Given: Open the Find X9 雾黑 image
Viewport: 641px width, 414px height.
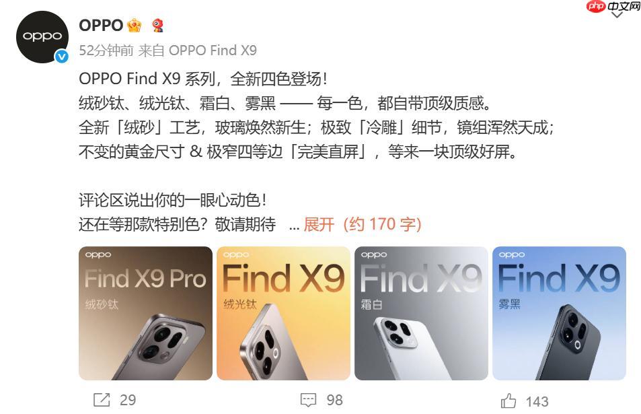Looking at the screenshot, I should click(x=559, y=314).
